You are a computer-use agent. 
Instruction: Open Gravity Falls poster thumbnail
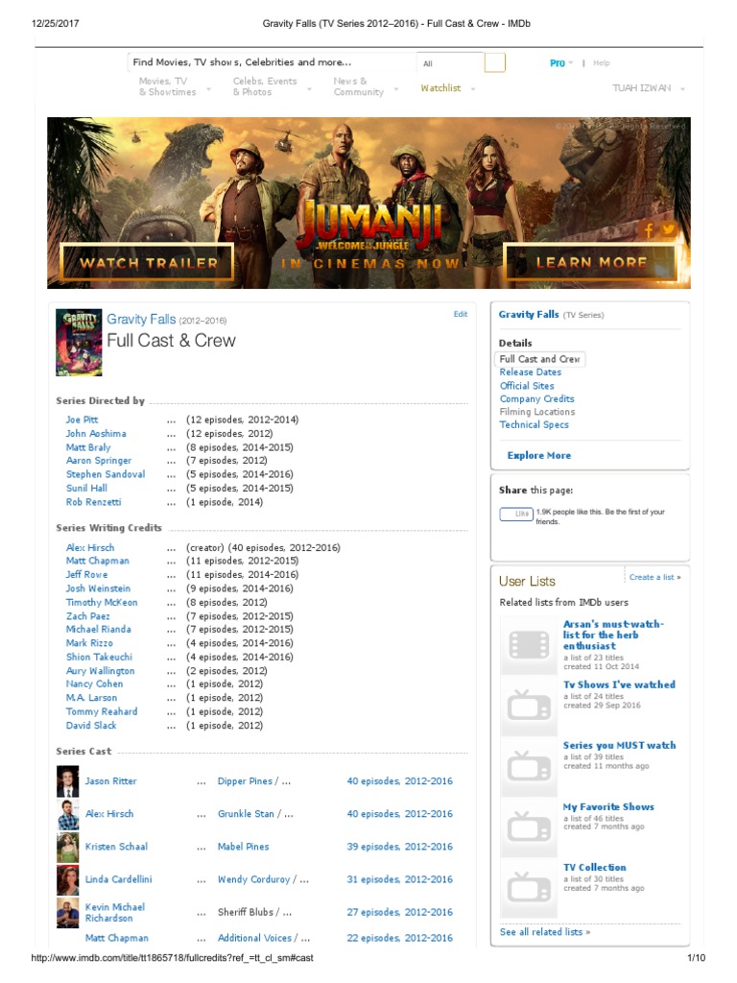[79, 343]
